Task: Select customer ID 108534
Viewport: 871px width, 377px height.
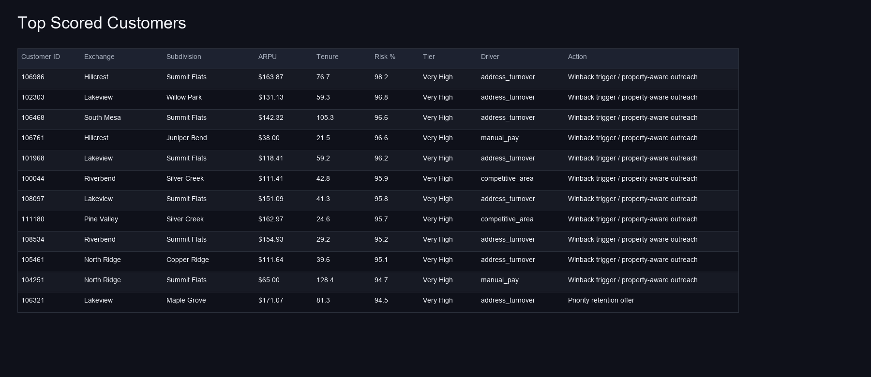Action: click(x=33, y=239)
